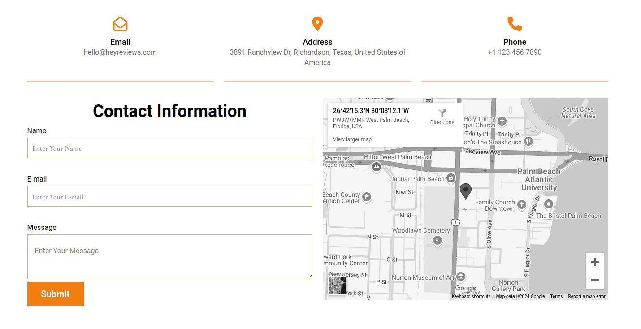The width and height of the screenshot is (641, 329).
Task: Click the orange envelope email icon
Action: (x=120, y=24)
